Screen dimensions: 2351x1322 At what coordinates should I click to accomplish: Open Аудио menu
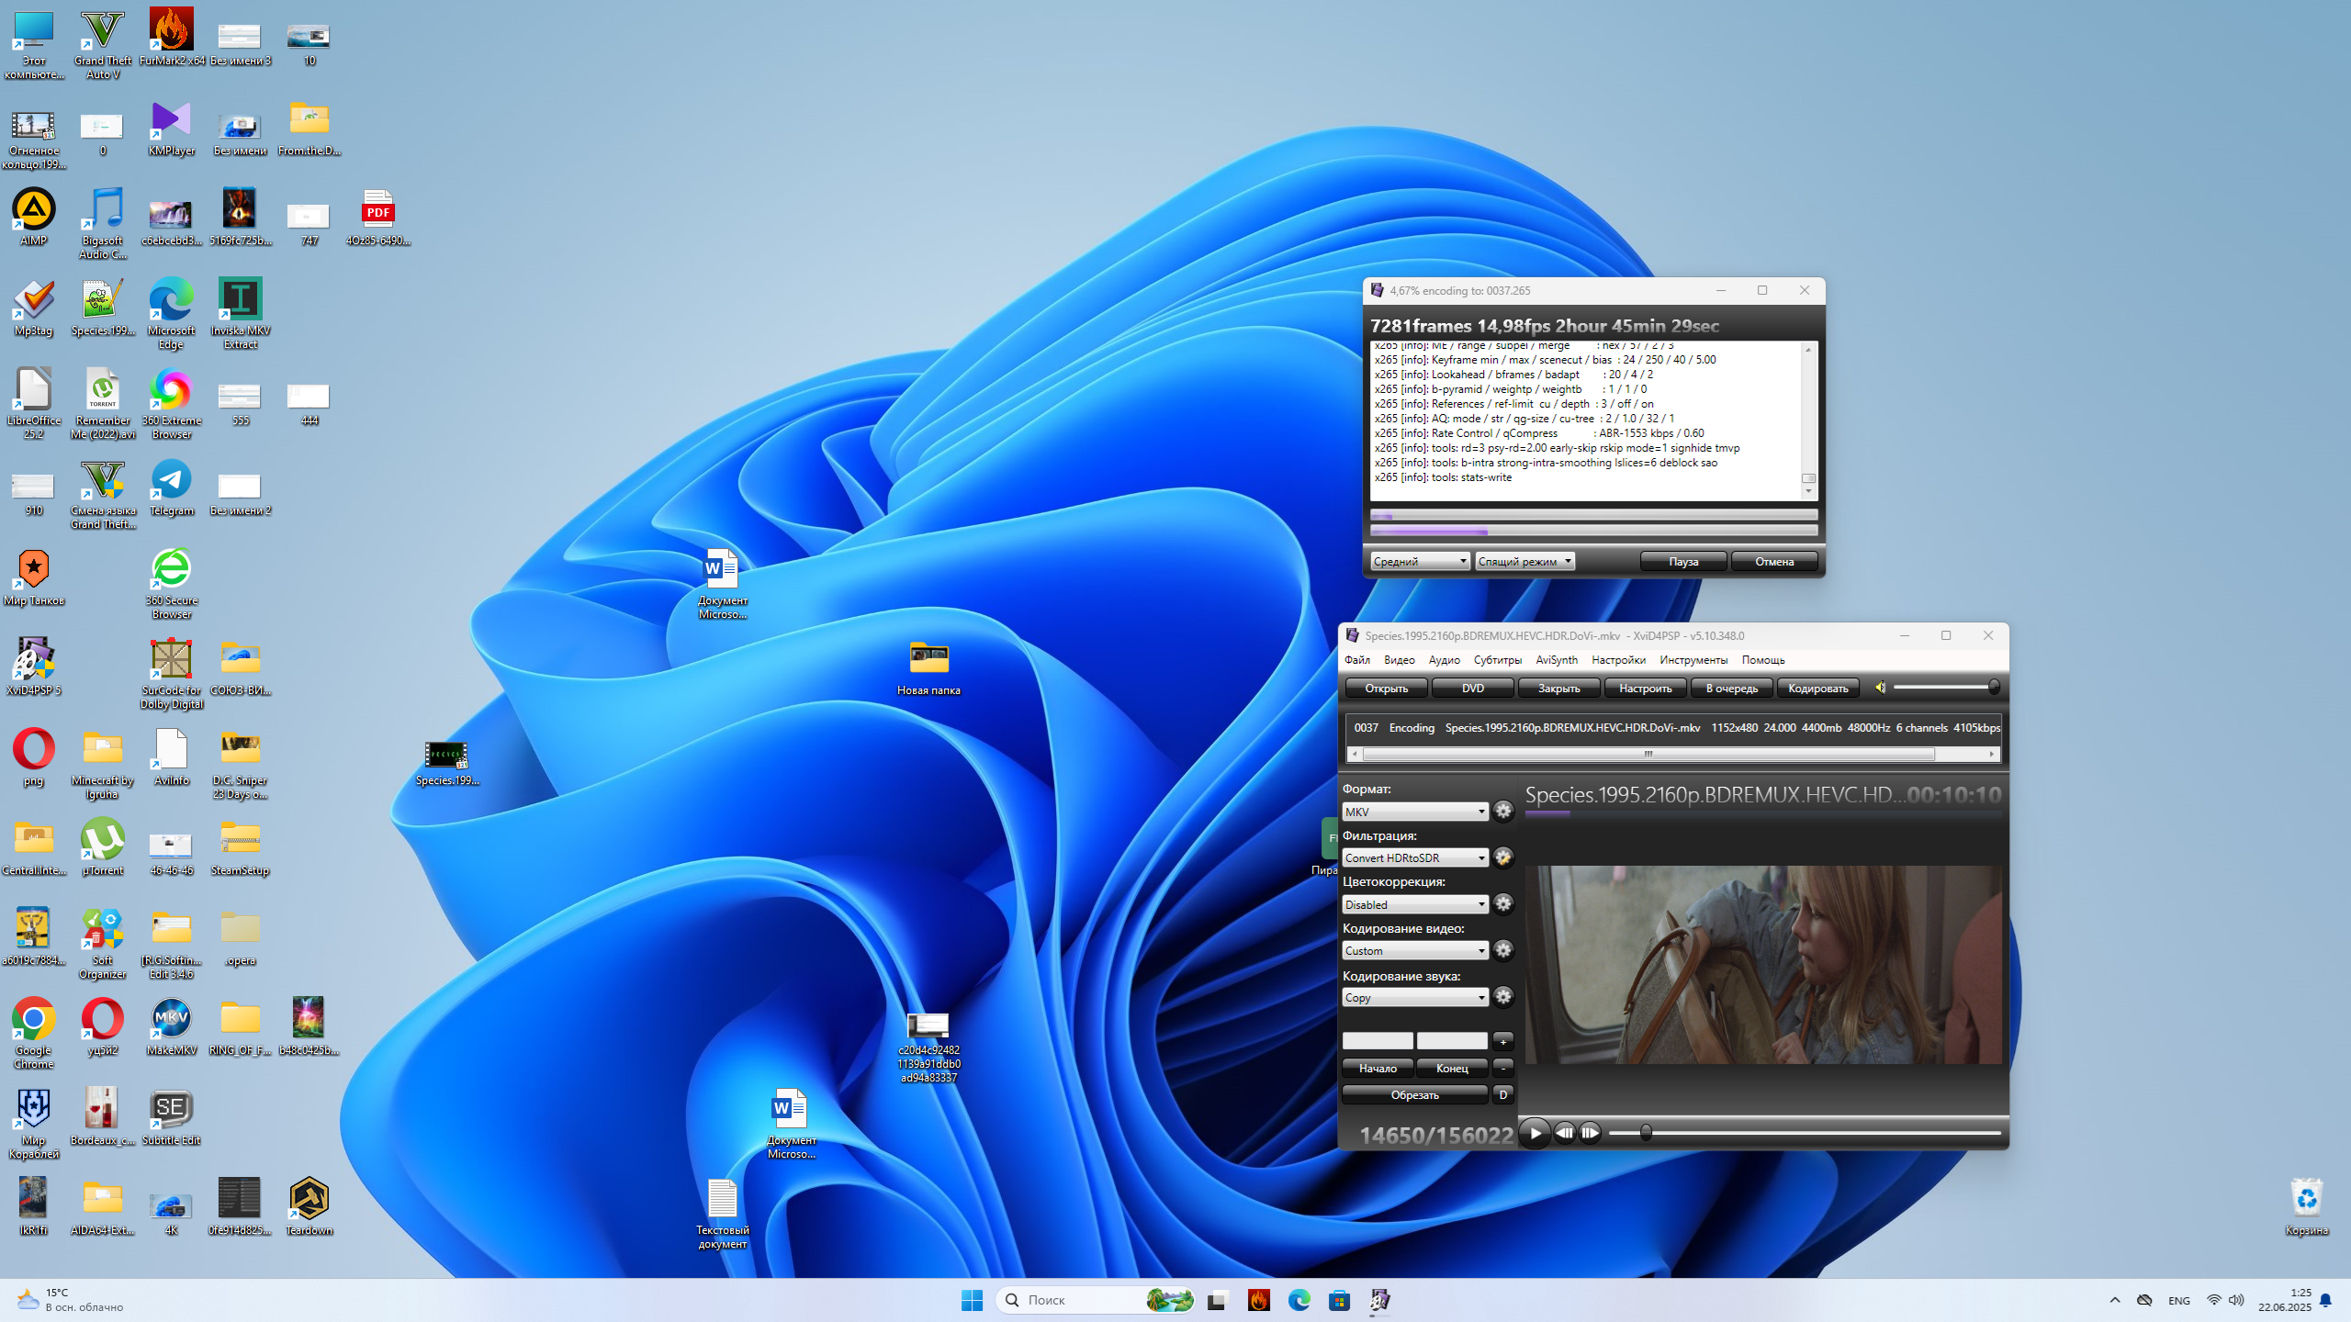click(1444, 659)
